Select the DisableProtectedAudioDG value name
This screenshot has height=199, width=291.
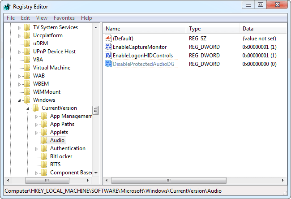point(144,64)
